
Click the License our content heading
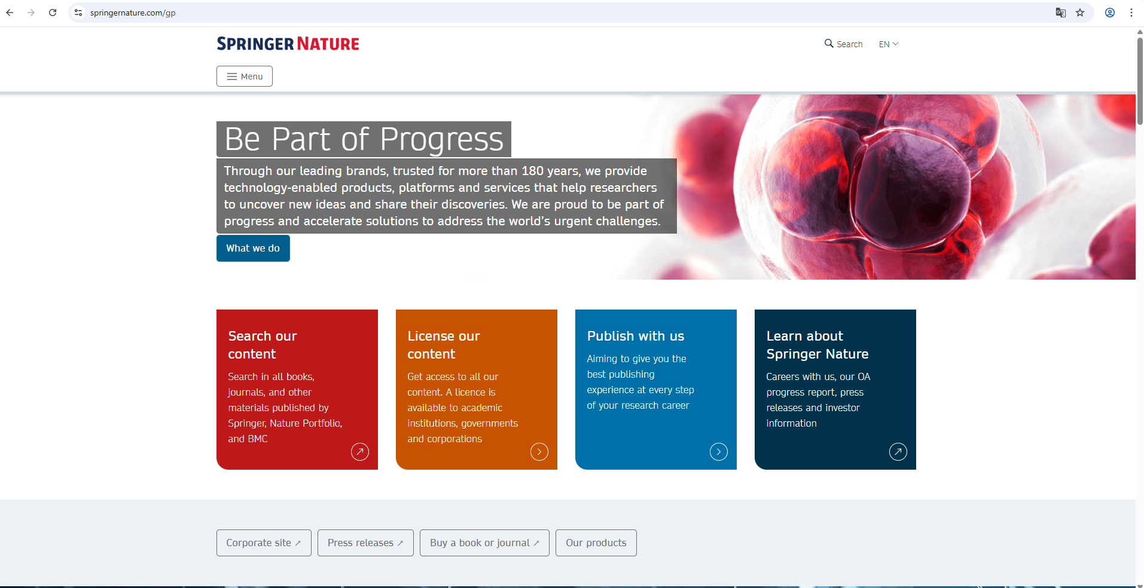(x=444, y=345)
